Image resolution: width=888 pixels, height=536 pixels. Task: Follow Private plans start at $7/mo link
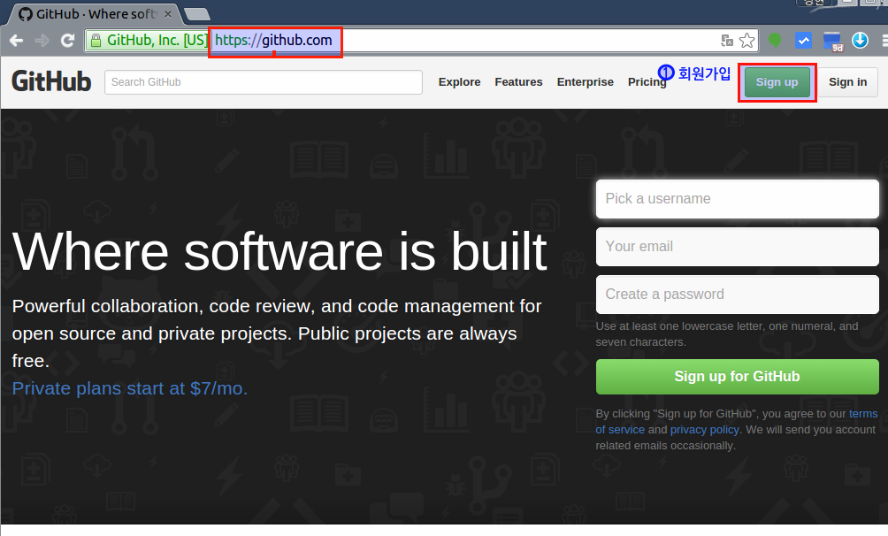tap(130, 388)
